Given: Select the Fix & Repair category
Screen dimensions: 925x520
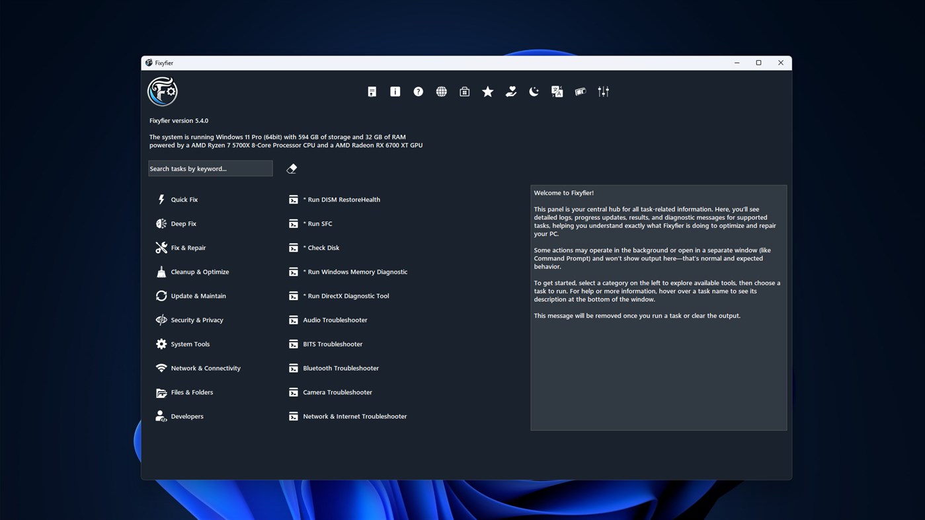Looking at the screenshot, I should click(x=181, y=248).
